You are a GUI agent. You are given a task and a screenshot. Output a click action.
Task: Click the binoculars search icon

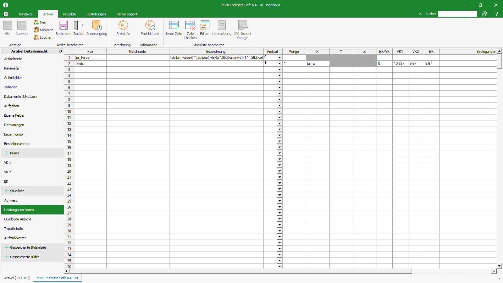(485, 14)
